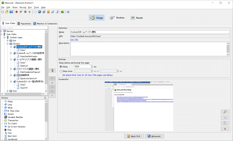Click the Name input field
Viewport: 233px width, 141px height.
[150, 32]
